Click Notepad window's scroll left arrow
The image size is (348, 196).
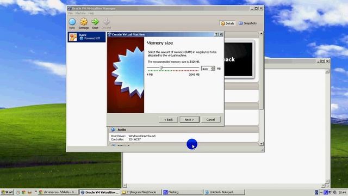tap(125, 185)
